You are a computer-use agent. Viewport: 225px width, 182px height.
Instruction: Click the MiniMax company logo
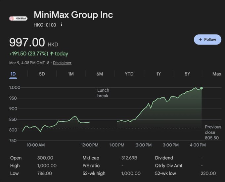18,18
